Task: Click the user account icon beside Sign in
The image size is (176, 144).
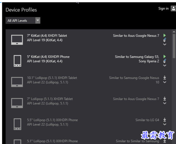Action: (x=173, y=8)
